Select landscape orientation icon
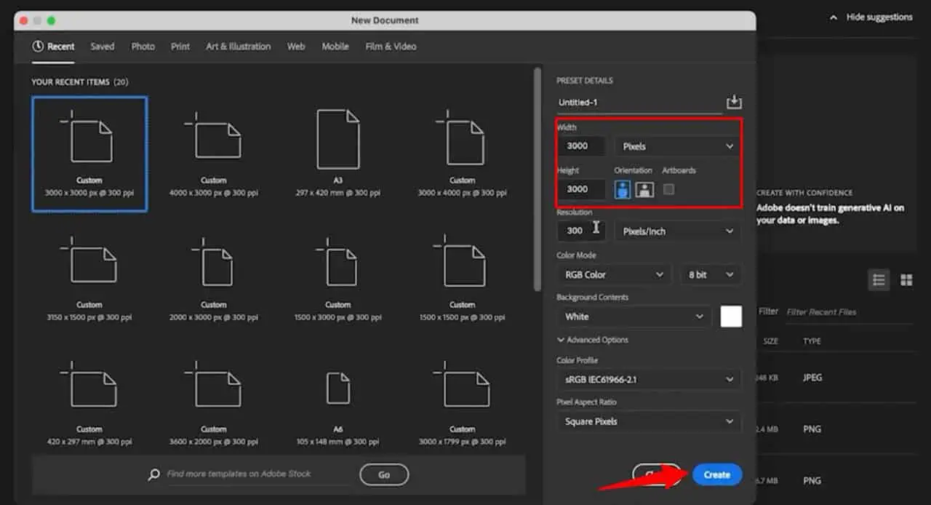Screen dimensions: 931x505 pos(644,190)
